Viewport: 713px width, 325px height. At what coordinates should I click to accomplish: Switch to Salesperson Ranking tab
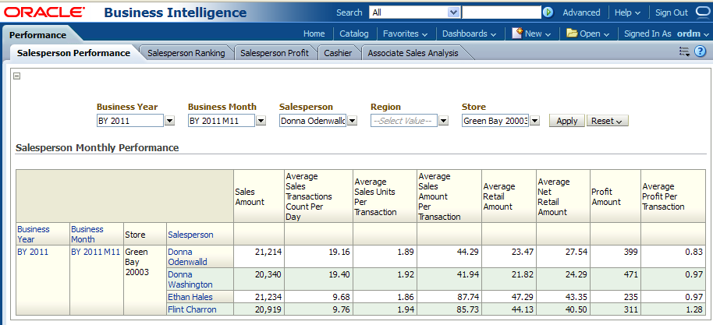click(186, 53)
